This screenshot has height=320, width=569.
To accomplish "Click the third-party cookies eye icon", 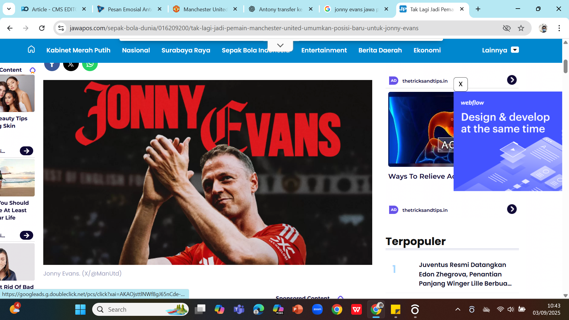I will point(507,28).
